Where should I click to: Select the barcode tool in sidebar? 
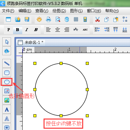point(7,127)
